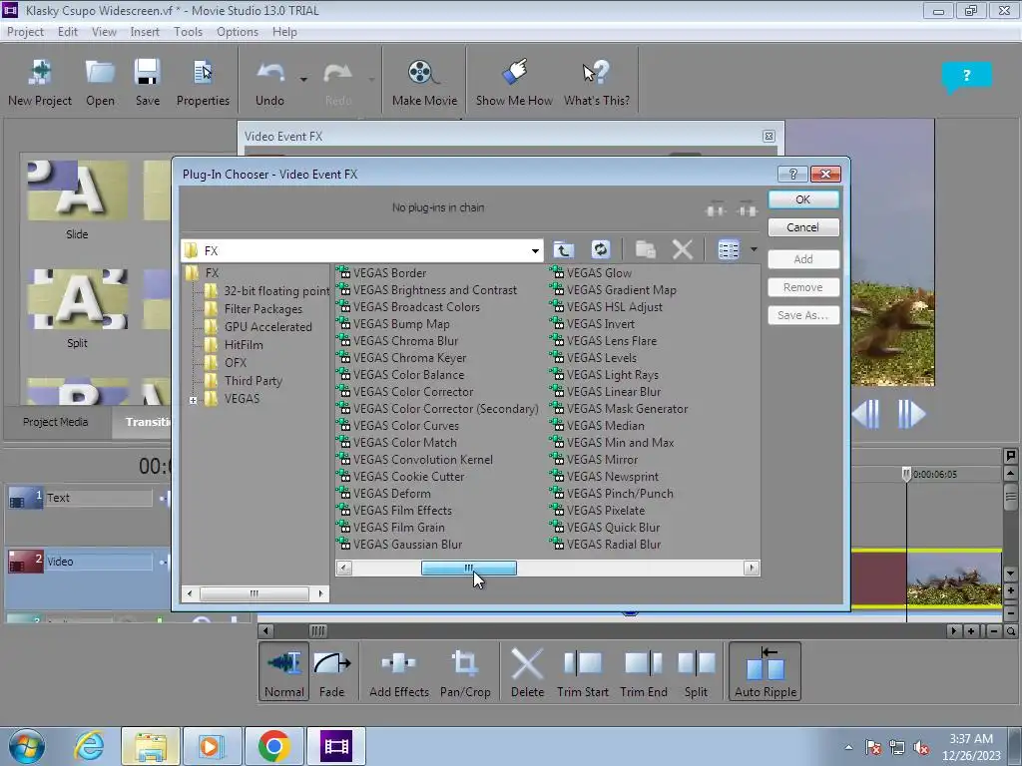Select the Normal edit tool
Viewport: 1022px width, 766px height.
click(284, 671)
